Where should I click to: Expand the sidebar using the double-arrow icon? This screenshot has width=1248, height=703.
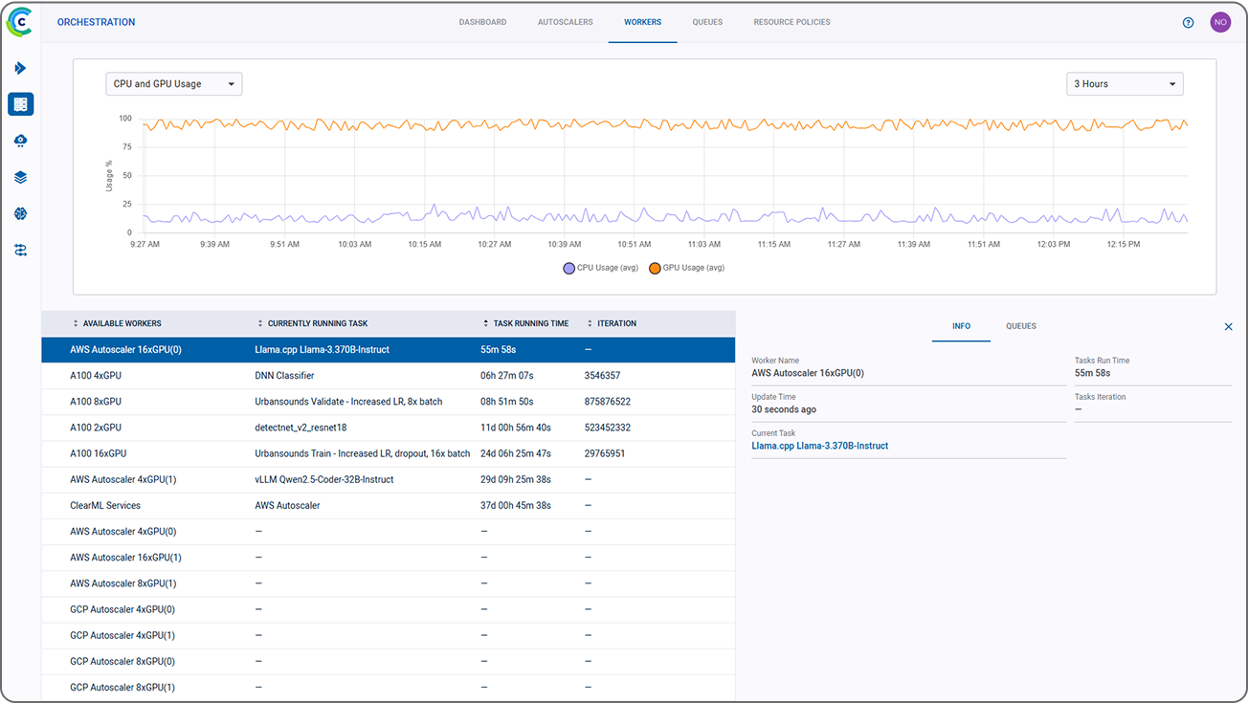(20, 68)
